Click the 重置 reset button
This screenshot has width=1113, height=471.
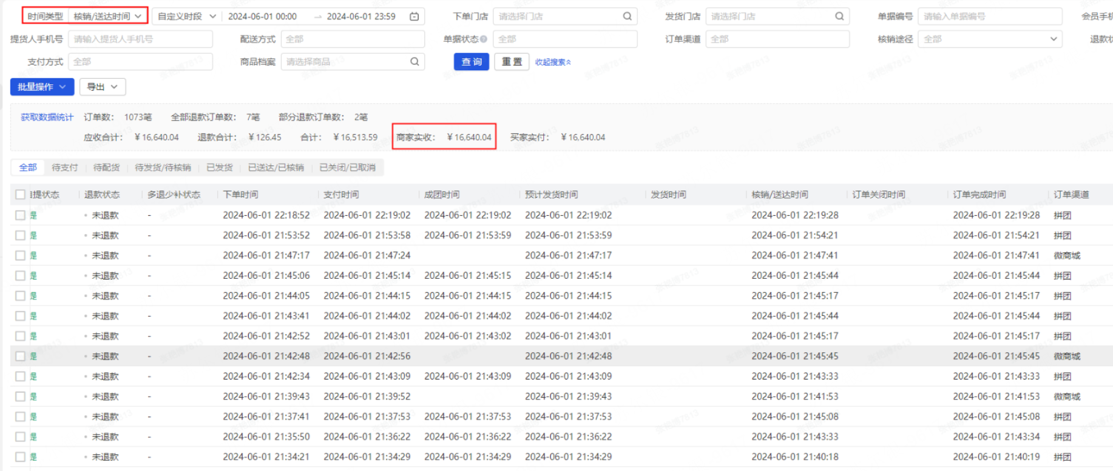point(512,62)
